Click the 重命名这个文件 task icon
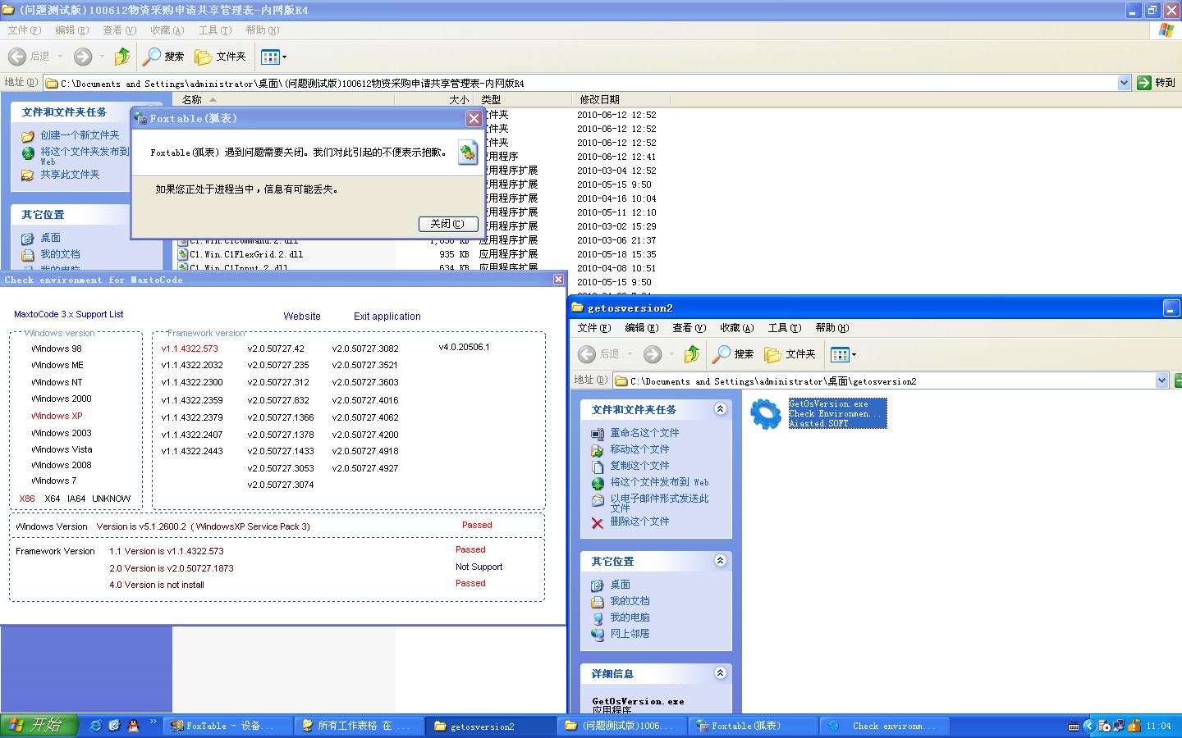This screenshot has height=738, width=1182. tap(598, 434)
